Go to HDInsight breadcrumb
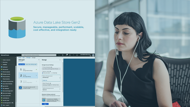Viewport: 190px width, 107px height. (28, 58)
